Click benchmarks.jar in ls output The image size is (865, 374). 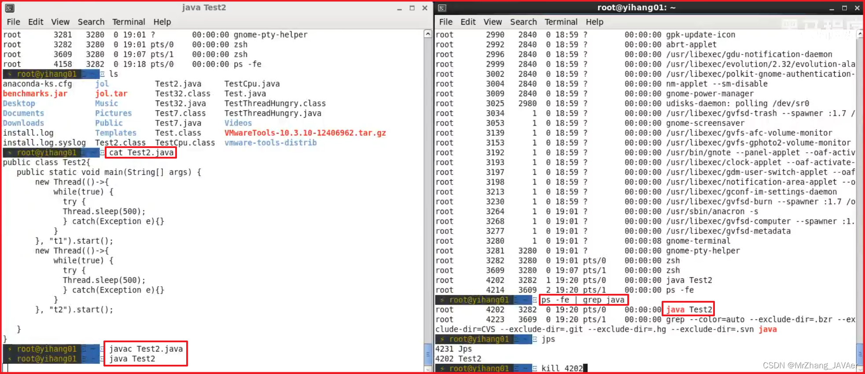point(35,93)
